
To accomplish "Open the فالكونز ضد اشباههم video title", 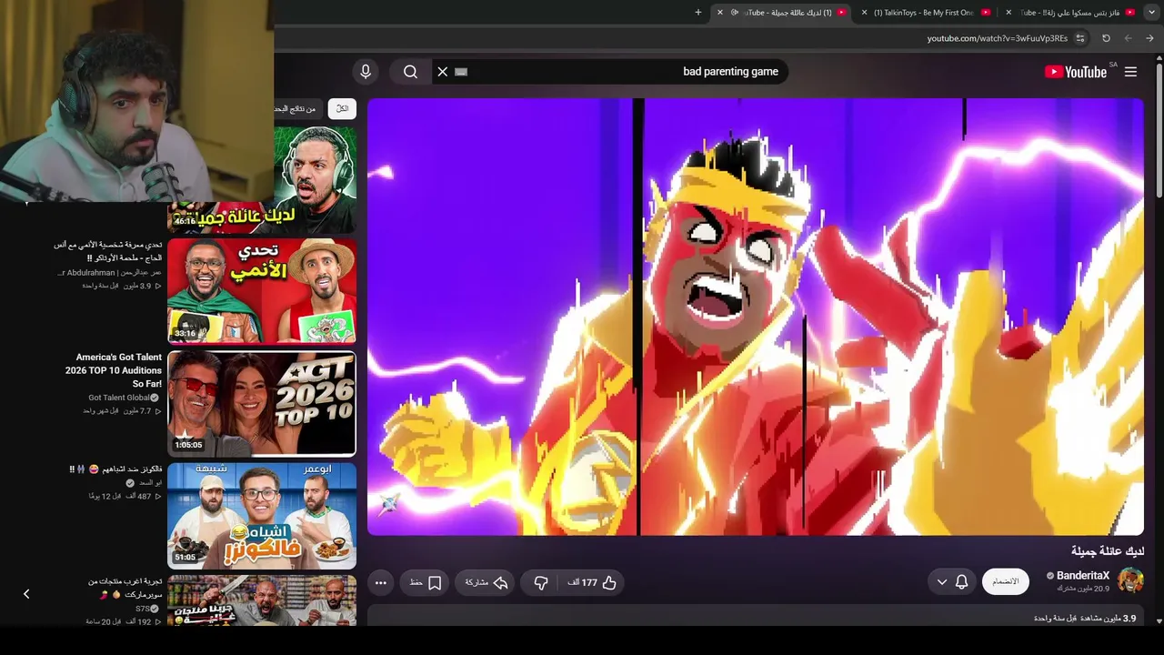I will (115, 469).
